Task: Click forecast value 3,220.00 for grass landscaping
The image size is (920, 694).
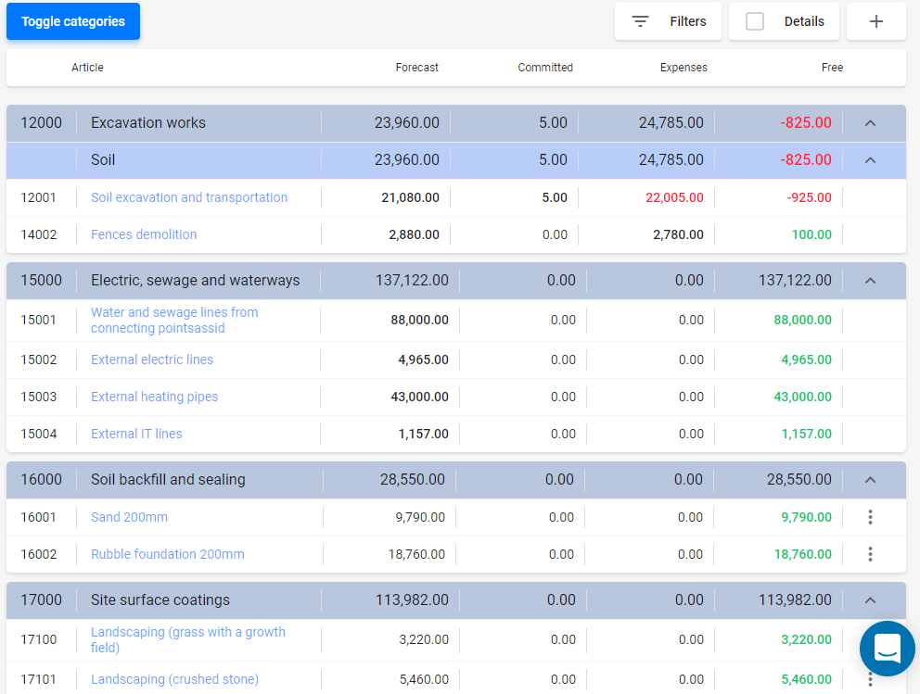Action: [x=424, y=639]
